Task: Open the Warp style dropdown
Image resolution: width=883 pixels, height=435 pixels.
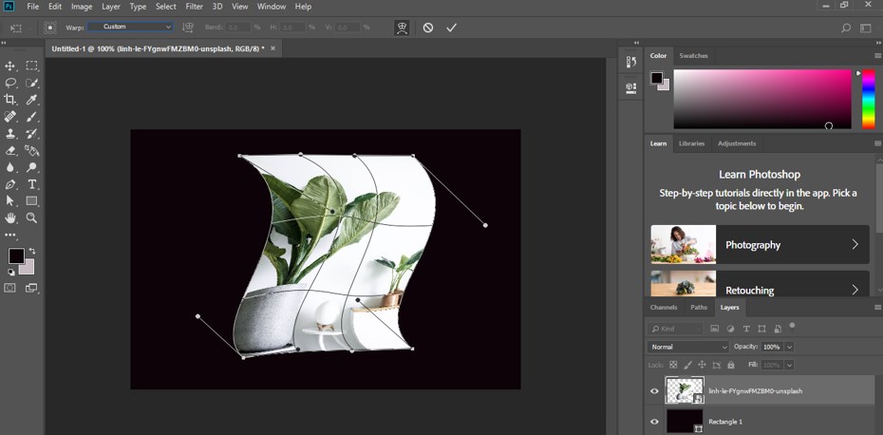Action: point(131,28)
